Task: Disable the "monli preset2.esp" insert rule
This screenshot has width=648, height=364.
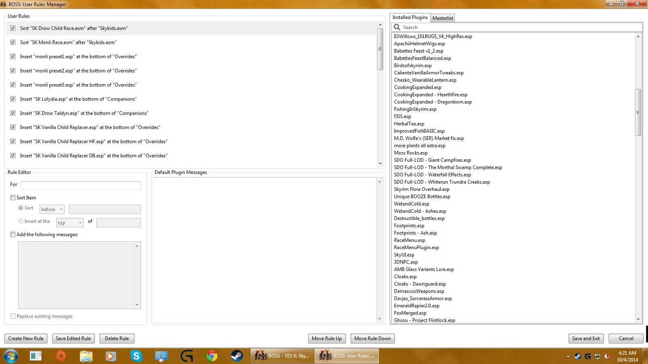Action: (x=13, y=71)
